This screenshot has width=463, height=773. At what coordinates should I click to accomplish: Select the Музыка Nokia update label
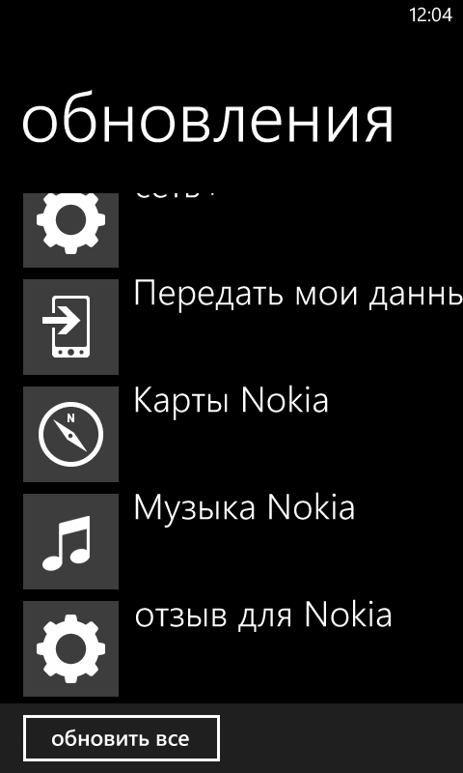[244, 508]
